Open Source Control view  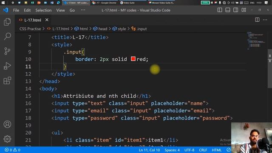click(7, 51)
